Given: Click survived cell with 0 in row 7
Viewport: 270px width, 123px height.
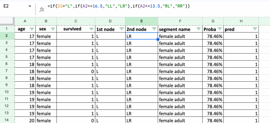Looking at the screenshot, I should pyautogui.click(x=76, y=71).
